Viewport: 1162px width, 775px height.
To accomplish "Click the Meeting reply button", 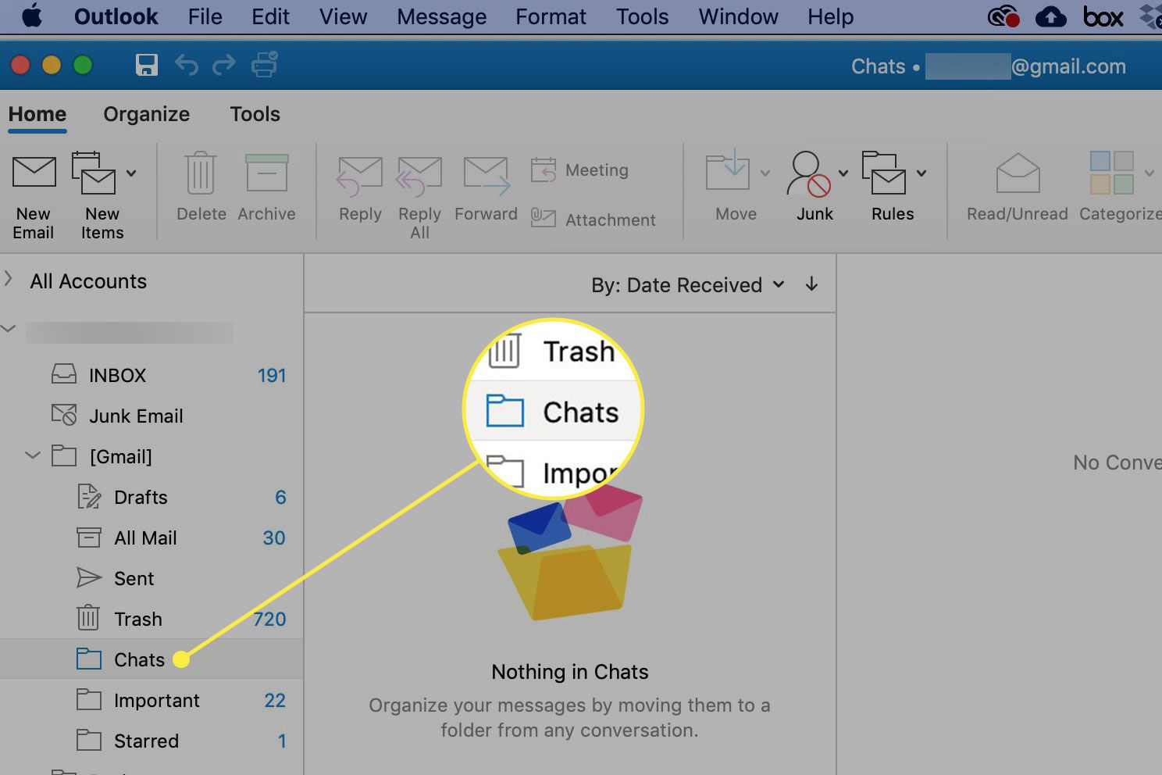I will point(579,170).
